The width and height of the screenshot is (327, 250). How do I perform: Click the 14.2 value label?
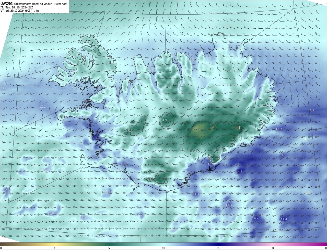(x=255, y=218)
